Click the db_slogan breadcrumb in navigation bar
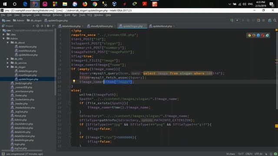This screenshot has width=278, height=156. click(34, 20)
